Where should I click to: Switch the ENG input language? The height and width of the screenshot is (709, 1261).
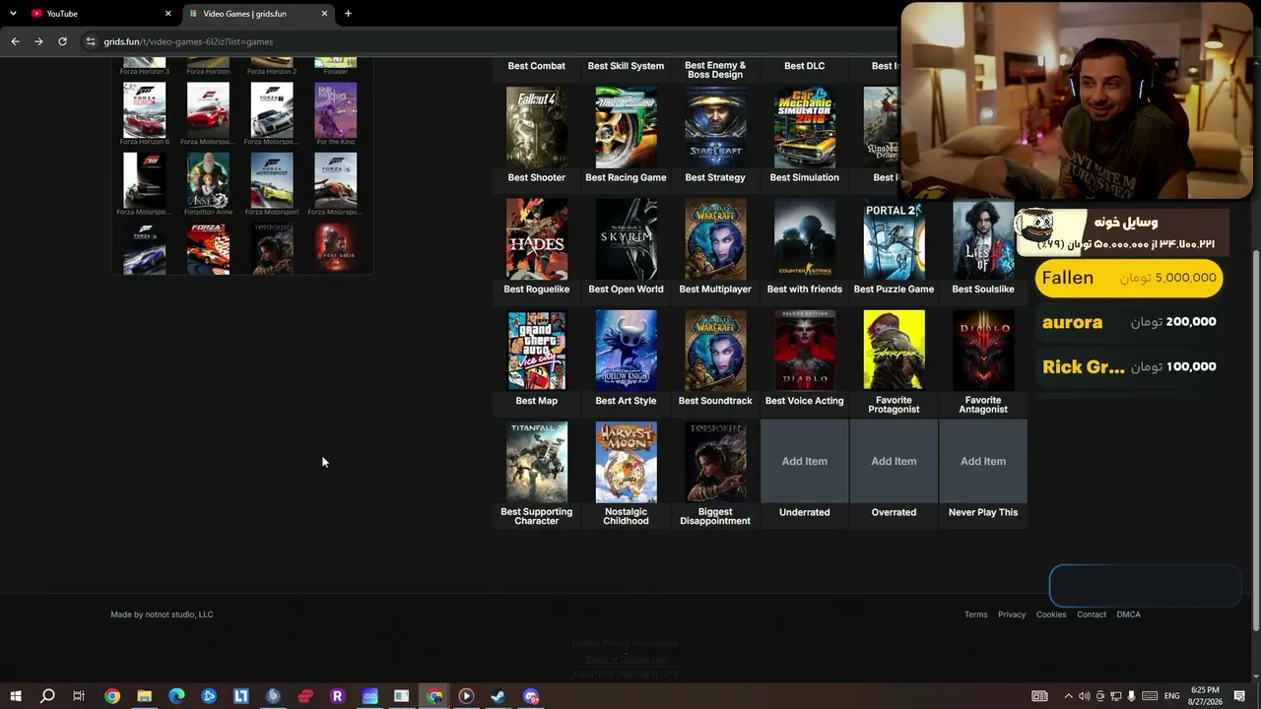click(x=1171, y=696)
